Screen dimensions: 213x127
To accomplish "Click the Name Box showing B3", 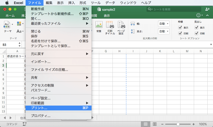I will (9, 45).
